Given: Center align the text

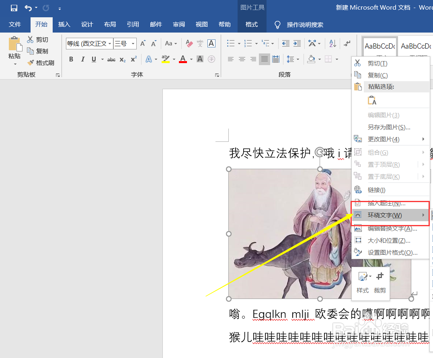Looking at the screenshot, I should (x=242, y=59).
